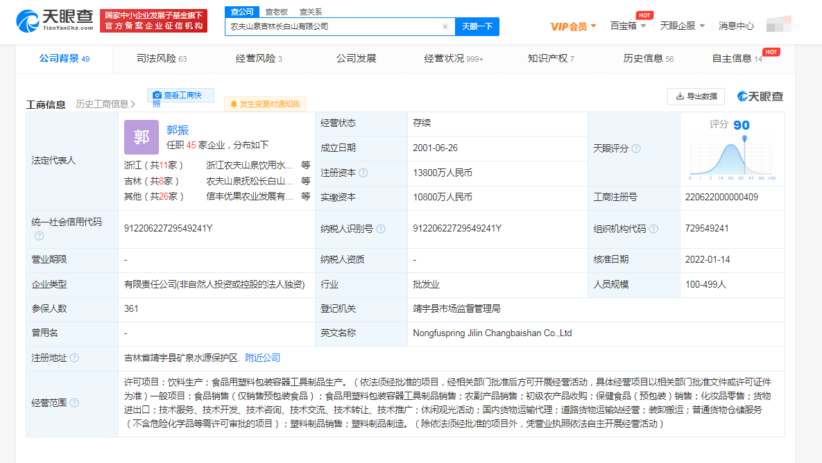
Task: Open the 信丰优果农业发展 company link
Action: coord(250,196)
